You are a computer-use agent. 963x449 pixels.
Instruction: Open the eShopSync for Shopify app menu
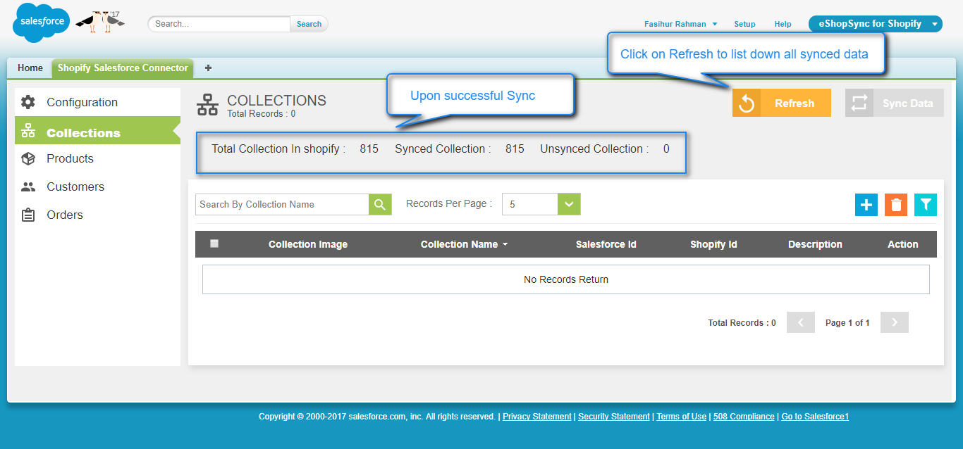[875, 24]
